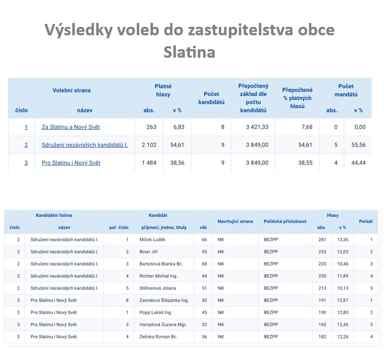The height and width of the screenshot is (350, 384).
Task: Select BEZPP in Míček Luděk's row
Action: [x=271, y=240]
